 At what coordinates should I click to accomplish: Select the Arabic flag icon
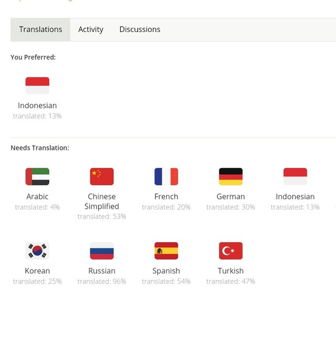point(37,177)
